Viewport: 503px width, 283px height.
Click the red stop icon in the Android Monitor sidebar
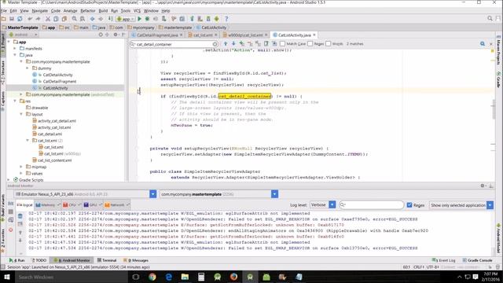[x=10, y=230]
